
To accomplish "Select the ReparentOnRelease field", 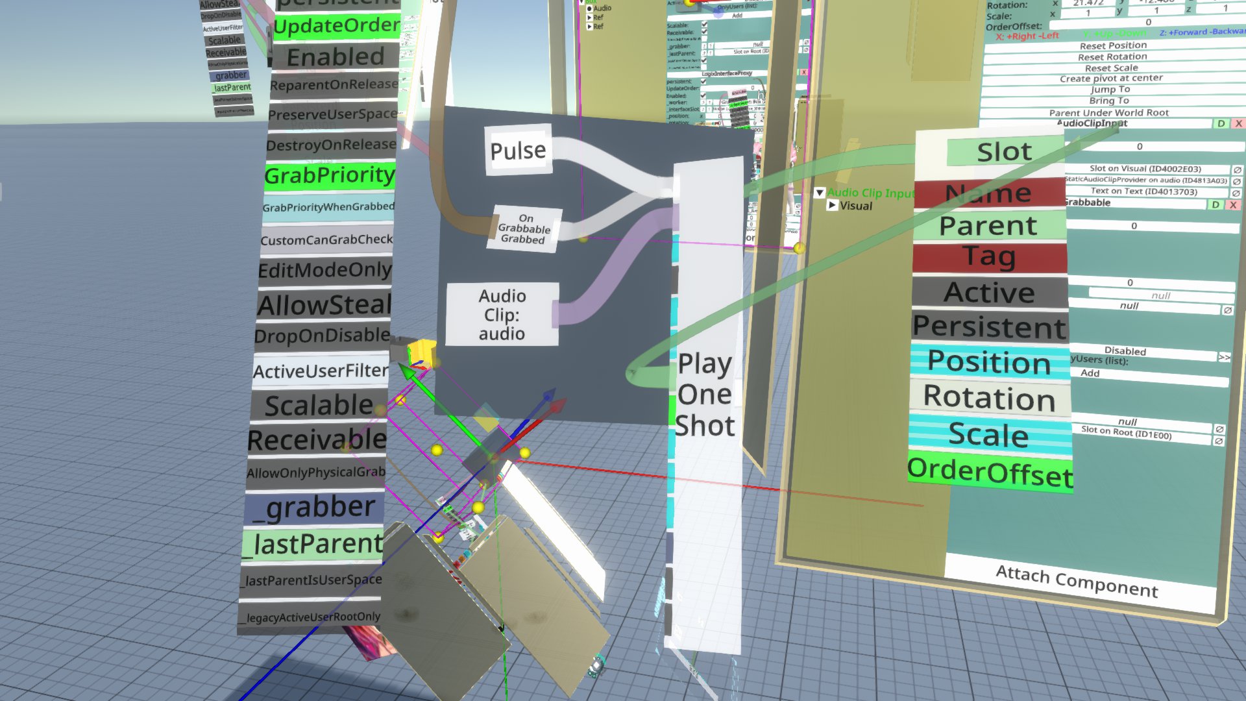I will pos(334,85).
